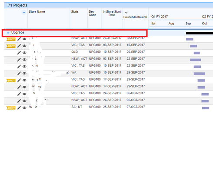
Task: Edit VIC ; TAS row launching 06-OCT-2017
Action: coord(19,94)
